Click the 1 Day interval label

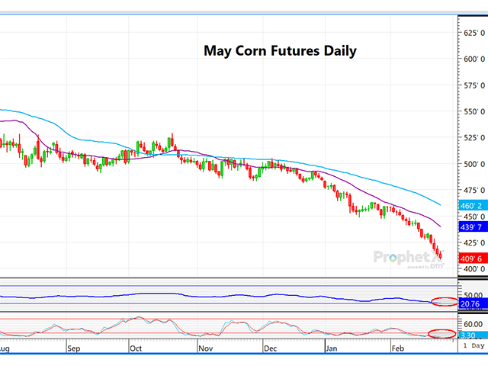coord(474,345)
